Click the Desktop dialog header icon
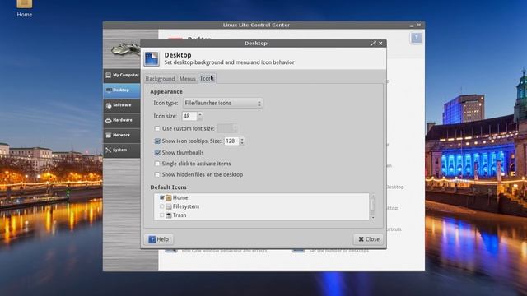 point(152,58)
